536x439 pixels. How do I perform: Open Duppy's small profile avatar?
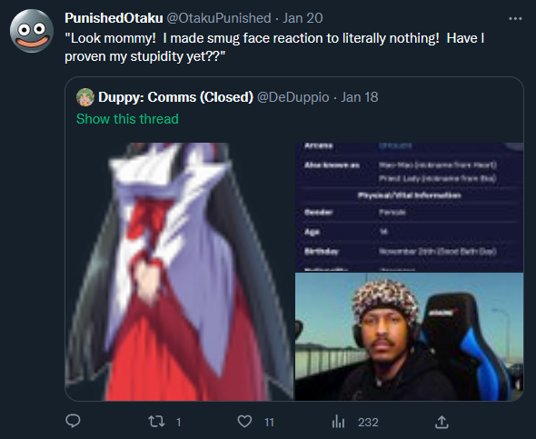click(85, 97)
